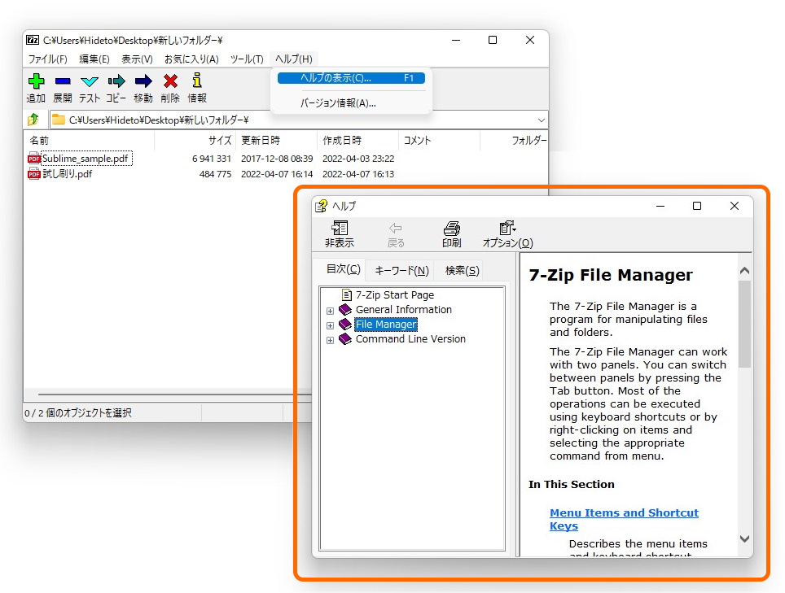Click the up-folder arrow icon beside address bar
The height and width of the screenshot is (593, 785).
pos(33,120)
